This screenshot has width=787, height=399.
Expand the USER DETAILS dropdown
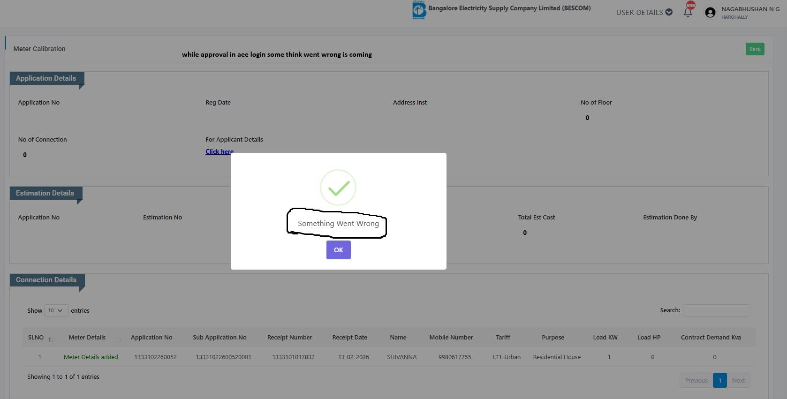pos(644,12)
